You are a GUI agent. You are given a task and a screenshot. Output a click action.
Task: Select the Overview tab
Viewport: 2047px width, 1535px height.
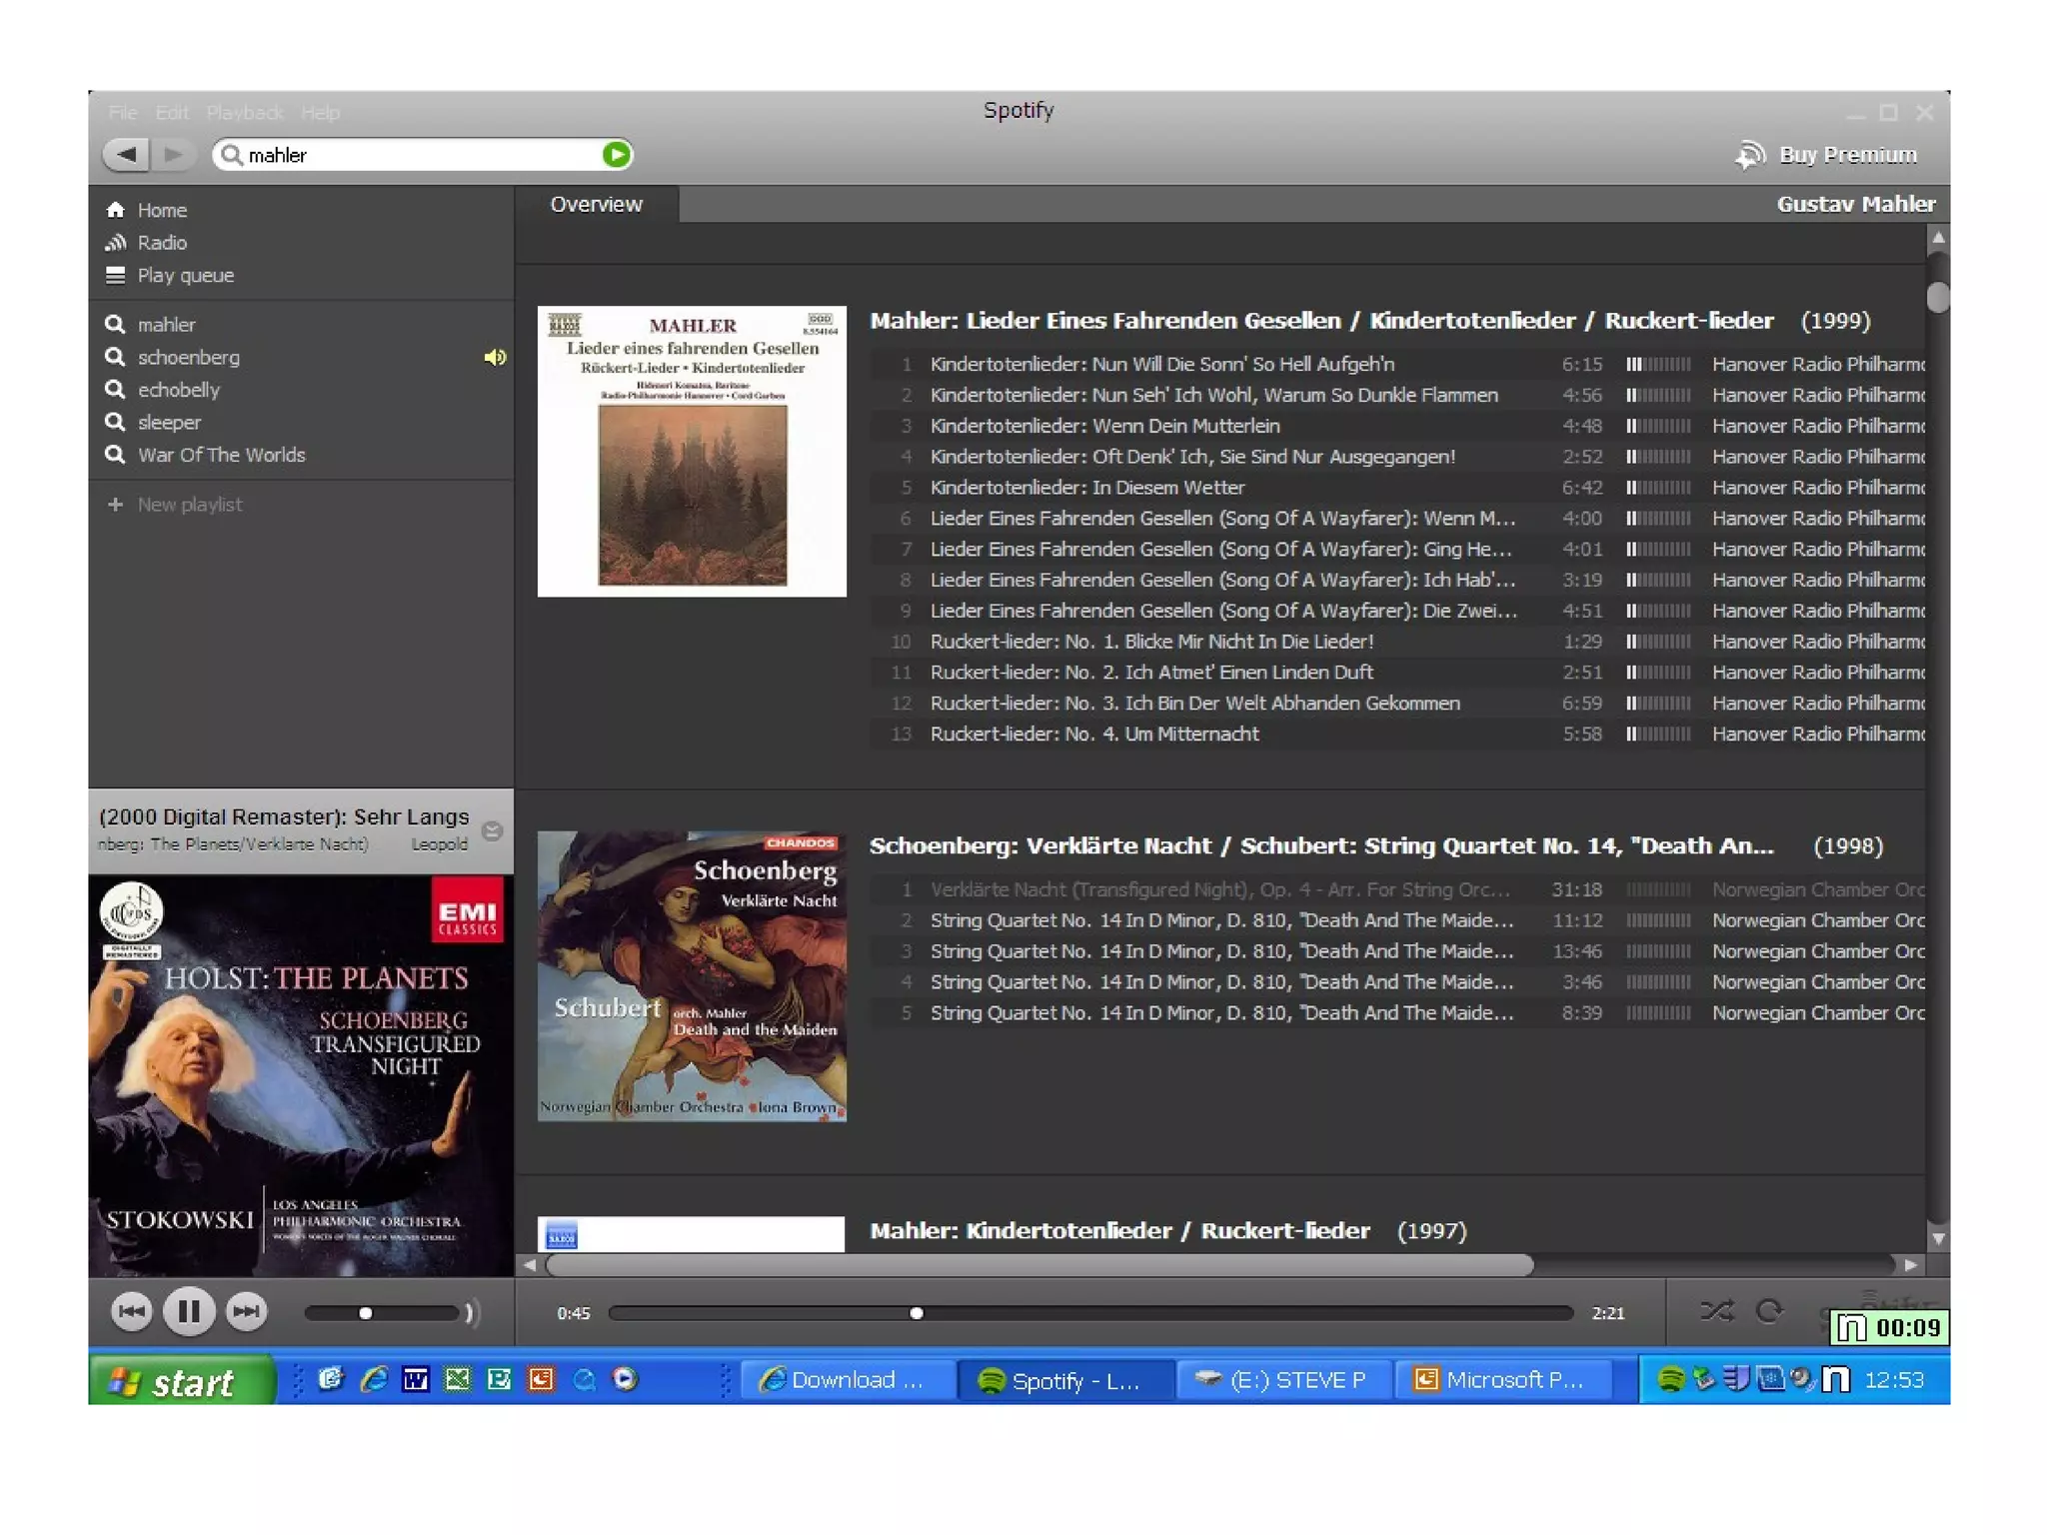point(597,205)
